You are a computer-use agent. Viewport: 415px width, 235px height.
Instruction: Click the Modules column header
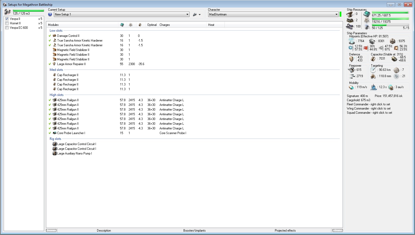tap(83, 25)
